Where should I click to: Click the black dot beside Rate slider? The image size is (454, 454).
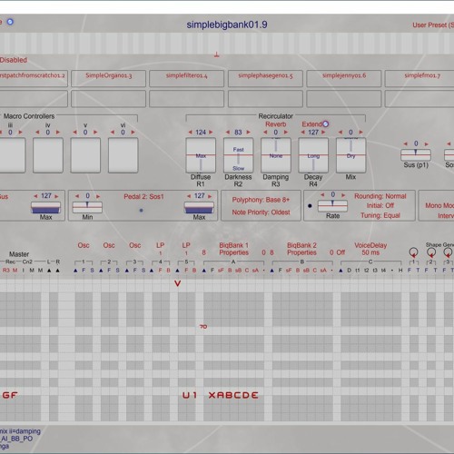pos(310,206)
